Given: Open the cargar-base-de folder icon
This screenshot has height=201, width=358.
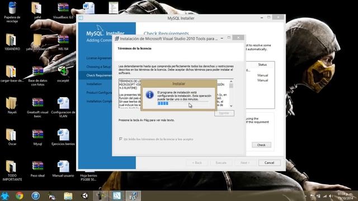Looking at the screenshot, I should tap(12, 74).
